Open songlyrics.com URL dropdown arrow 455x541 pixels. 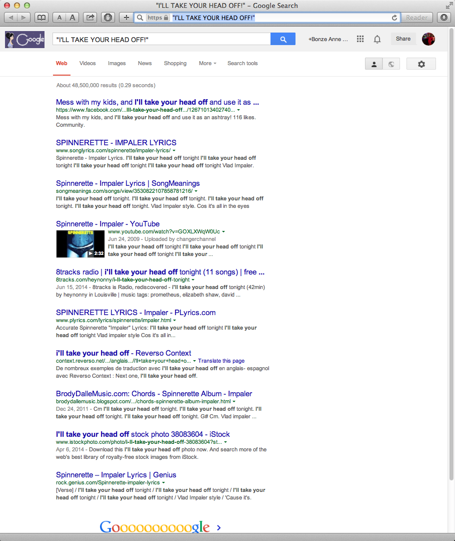[174, 151]
